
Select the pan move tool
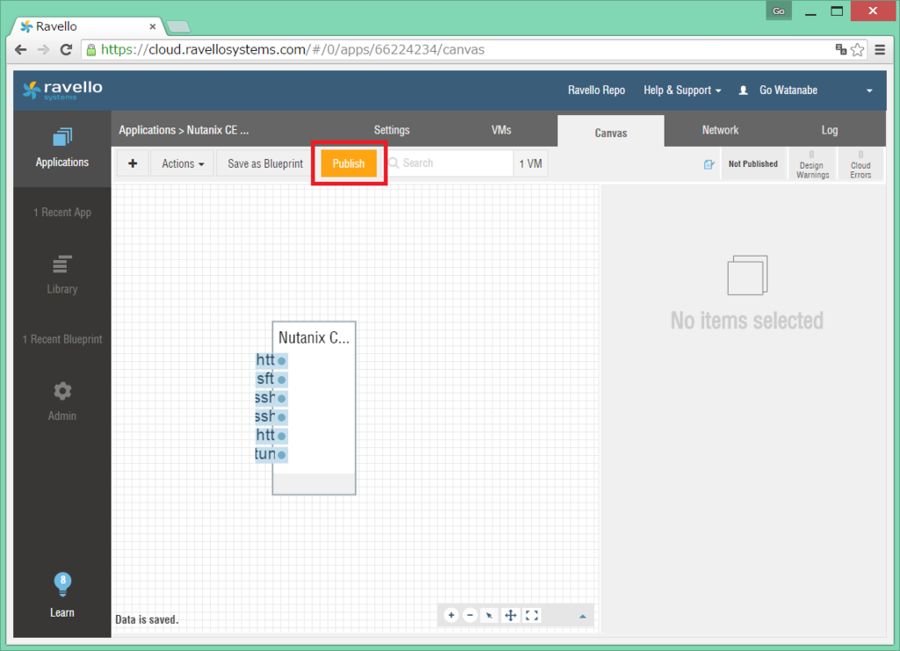pos(511,616)
